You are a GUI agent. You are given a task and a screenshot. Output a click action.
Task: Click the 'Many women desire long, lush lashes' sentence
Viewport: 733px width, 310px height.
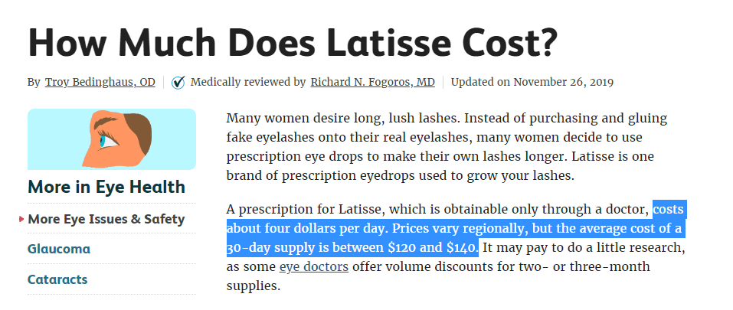(x=344, y=118)
